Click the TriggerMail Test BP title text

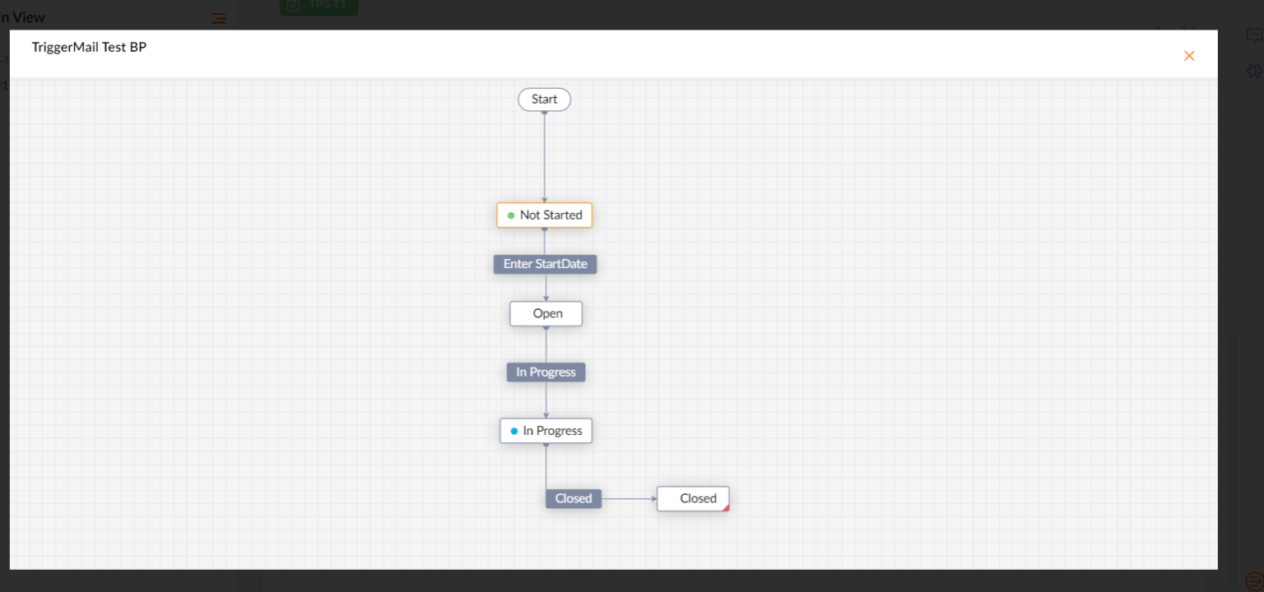(x=89, y=47)
